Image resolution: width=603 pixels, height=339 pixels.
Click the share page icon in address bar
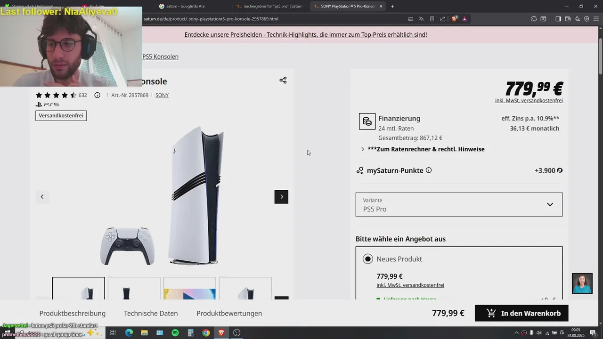(442, 19)
